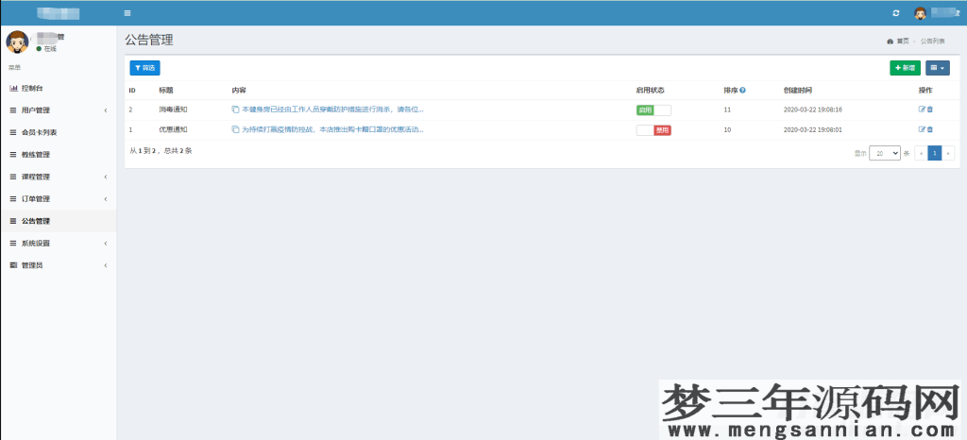Viewport: 967px width, 440px height.
Task: Click the 启用状态 column header
Action: click(650, 90)
